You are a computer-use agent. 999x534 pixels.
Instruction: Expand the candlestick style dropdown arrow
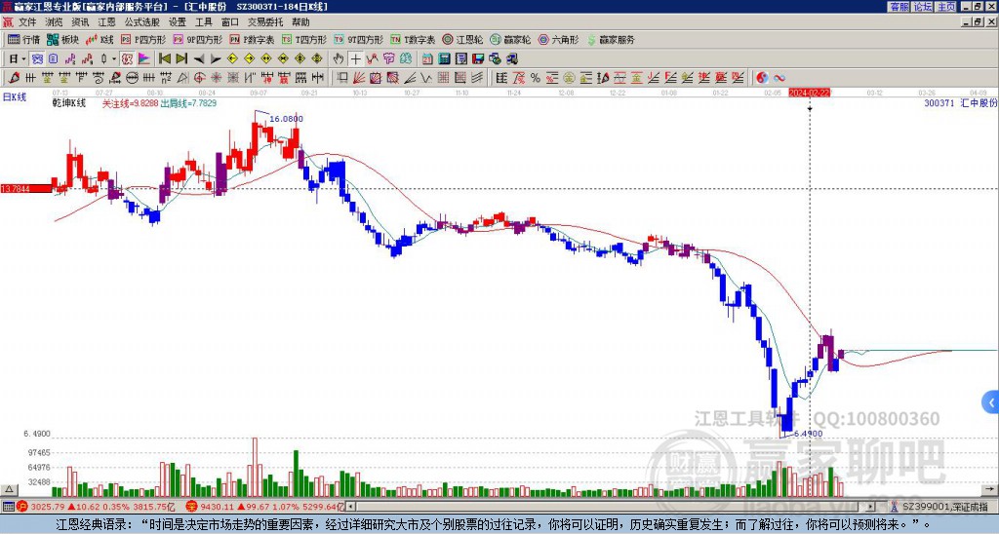point(114,59)
